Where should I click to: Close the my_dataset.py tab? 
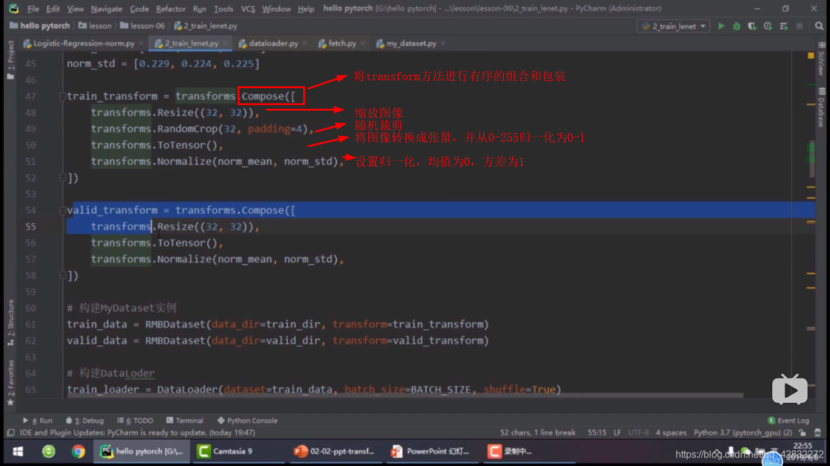tap(442, 43)
